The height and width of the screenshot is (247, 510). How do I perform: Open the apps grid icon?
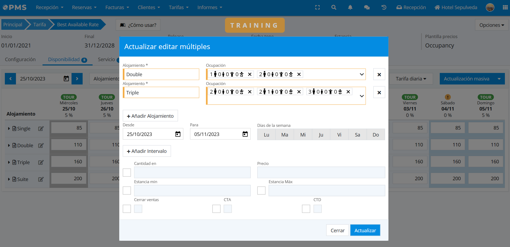505,8
